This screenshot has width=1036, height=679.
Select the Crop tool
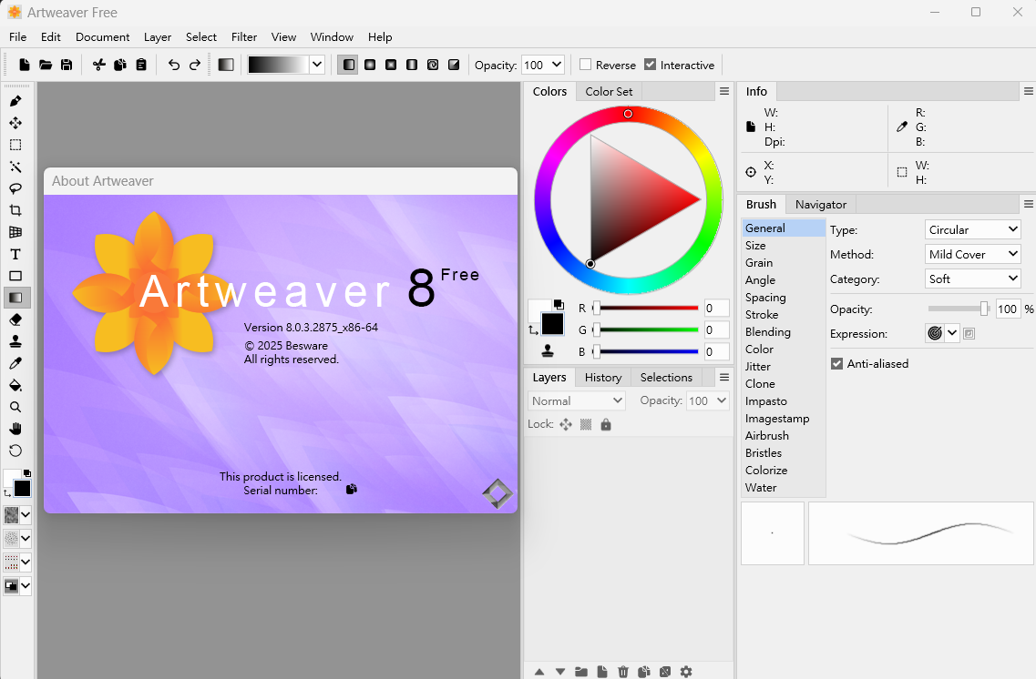(x=15, y=210)
